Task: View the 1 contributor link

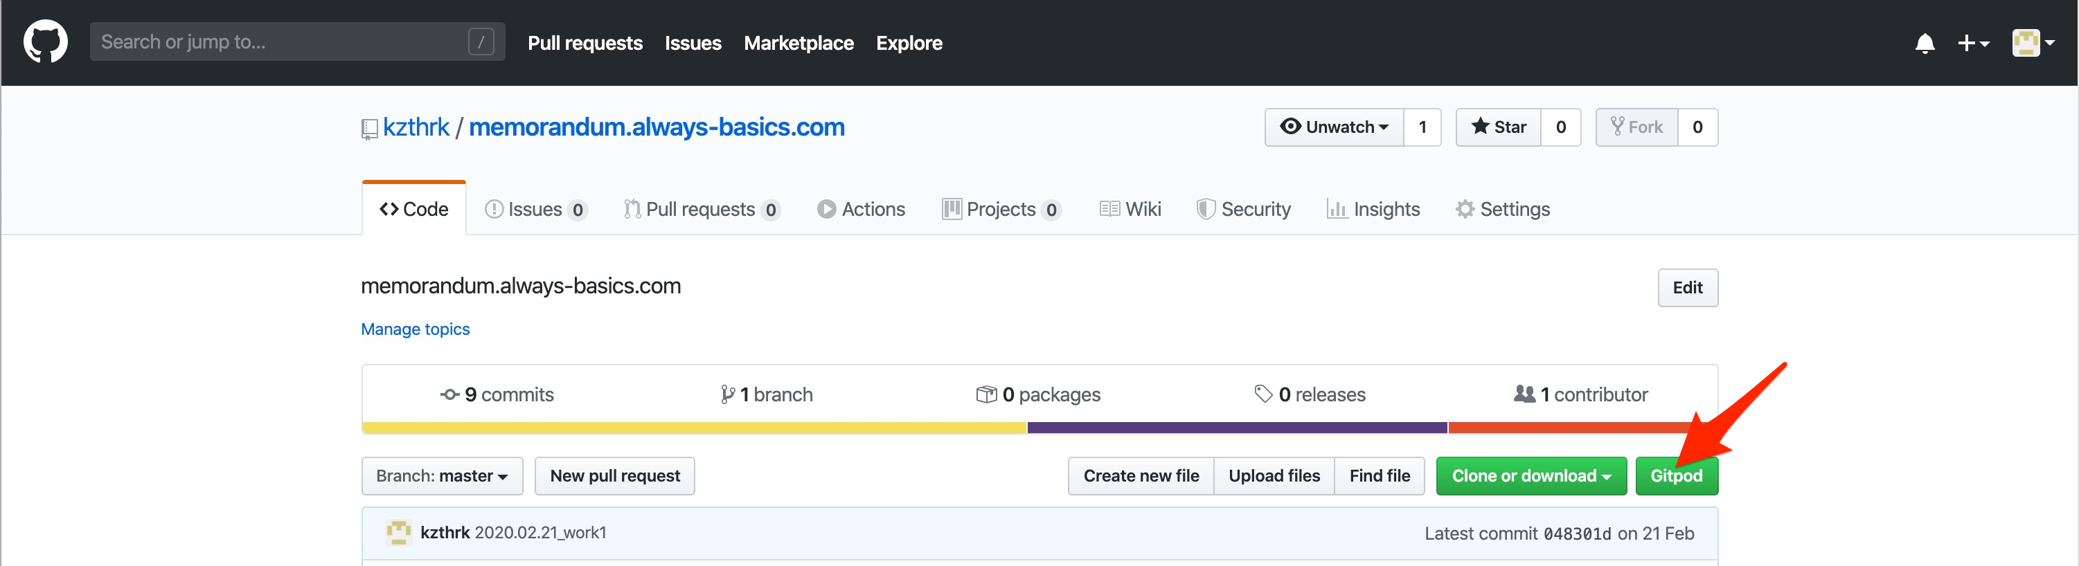Action: click(1580, 394)
